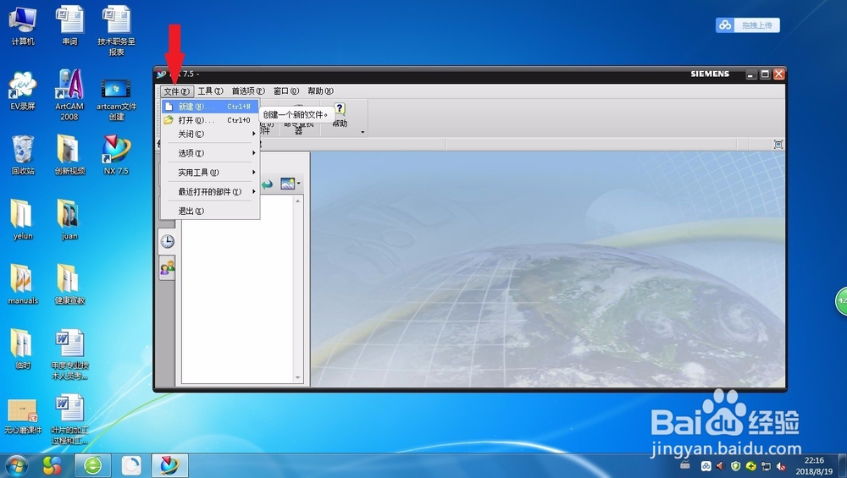Click the picture preview icon in panel
The height and width of the screenshot is (478, 847).
(x=287, y=184)
